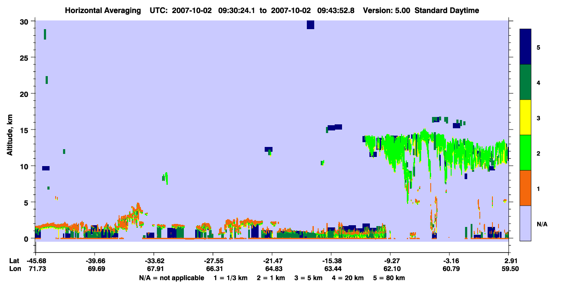
Task: Click the 'Lon' row label
Action: coord(14,269)
